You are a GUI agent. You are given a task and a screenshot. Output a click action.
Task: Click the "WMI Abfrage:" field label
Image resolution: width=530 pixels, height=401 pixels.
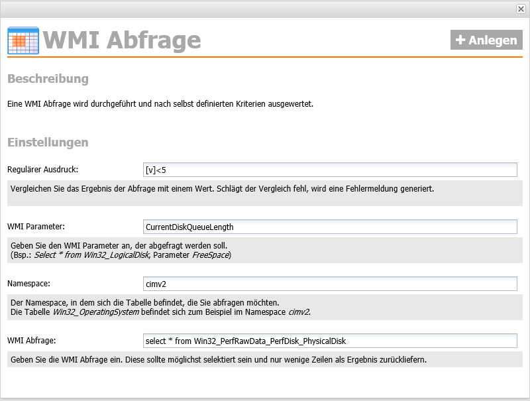[31, 341]
